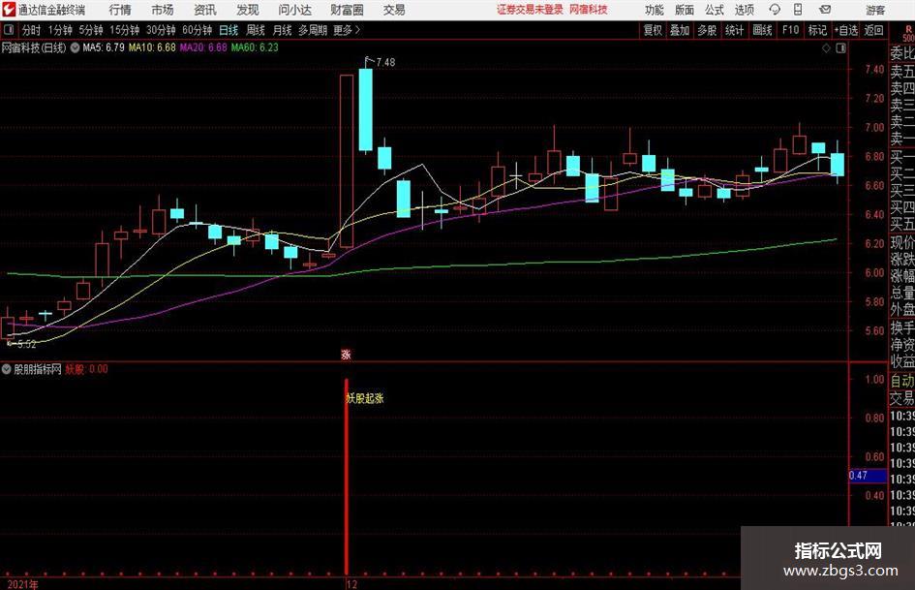This screenshot has height=590, width=915.
Task: Click the 标记 mark button
Action: tap(817, 30)
